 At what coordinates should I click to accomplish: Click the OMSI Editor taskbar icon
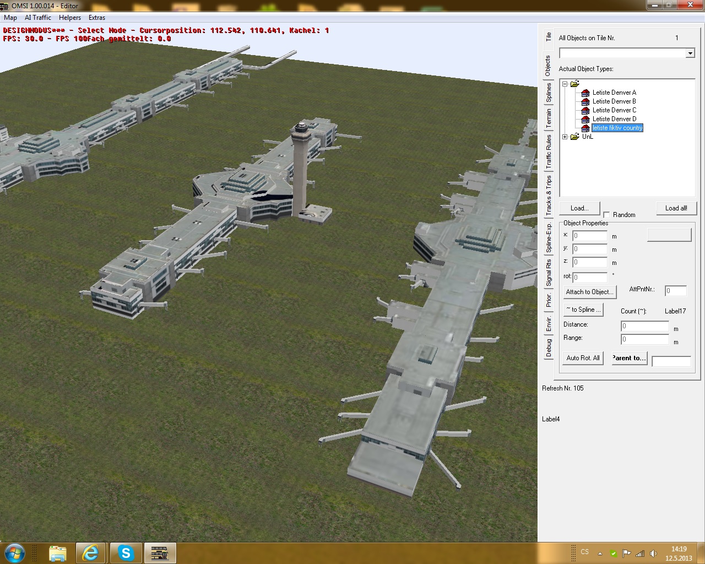coord(160,552)
